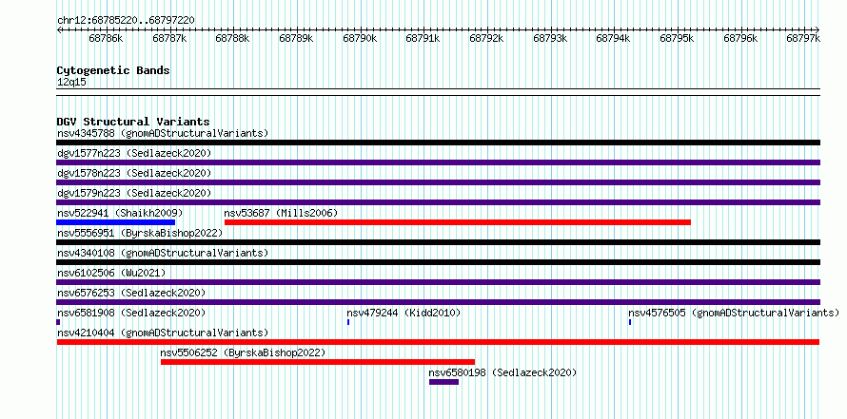Click the 68787k ruler tick label
The height and width of the screenshot is (419, 847).
(x=169, y=38)
